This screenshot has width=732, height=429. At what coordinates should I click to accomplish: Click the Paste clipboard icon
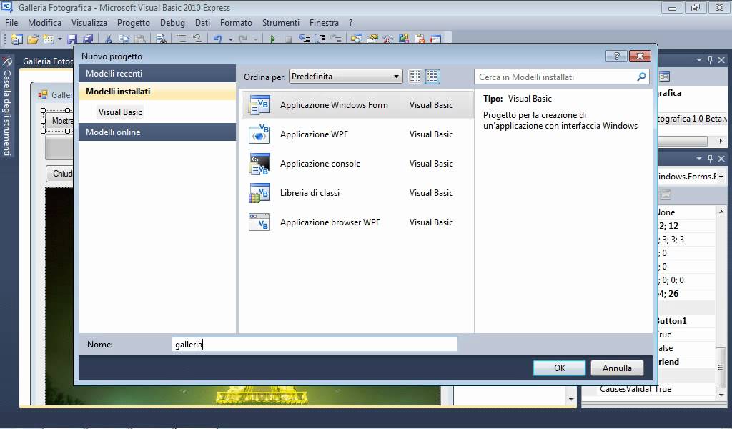click(139, 39)
